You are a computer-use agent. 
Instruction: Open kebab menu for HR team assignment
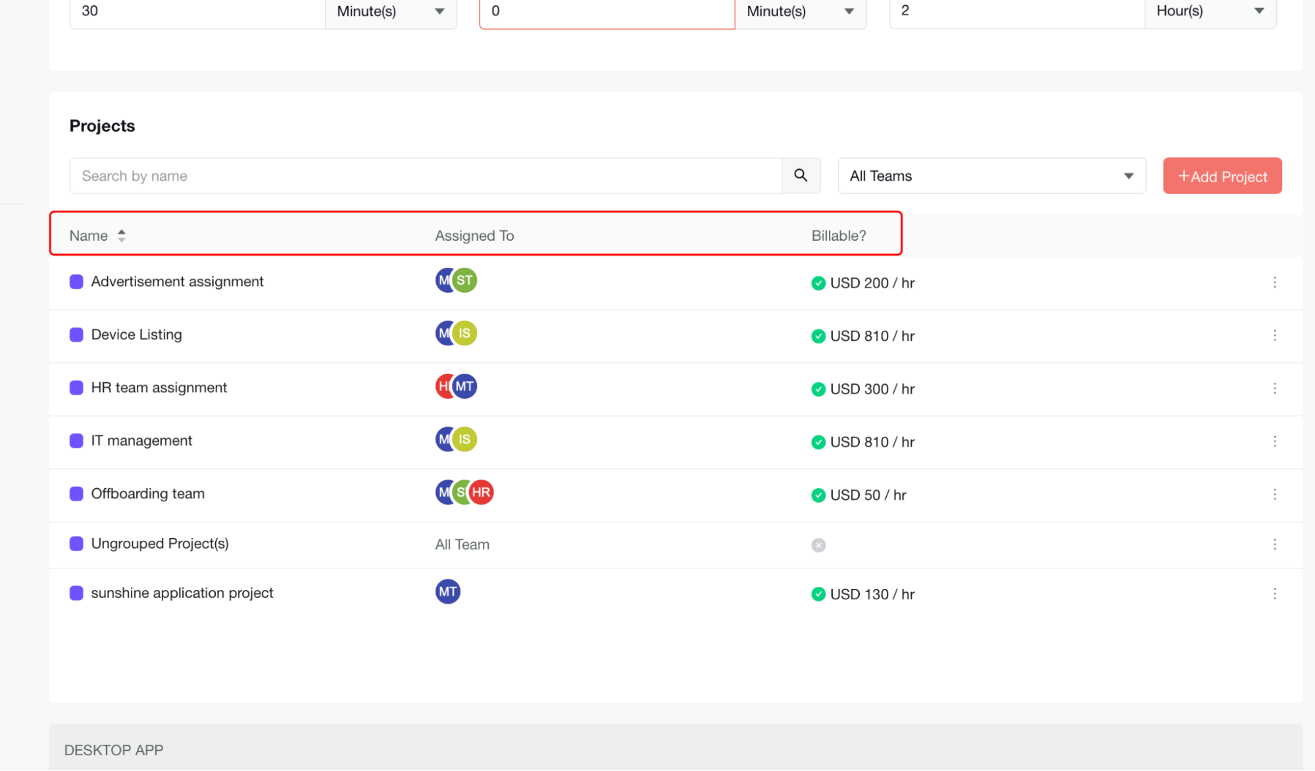coord(1274,388)
